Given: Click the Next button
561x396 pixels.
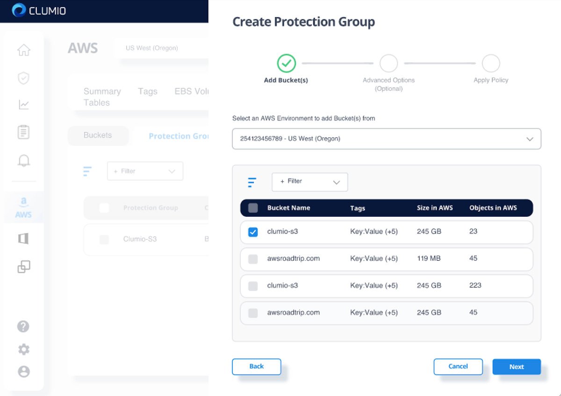Looking at the screenshot, I should pos(516,367).
